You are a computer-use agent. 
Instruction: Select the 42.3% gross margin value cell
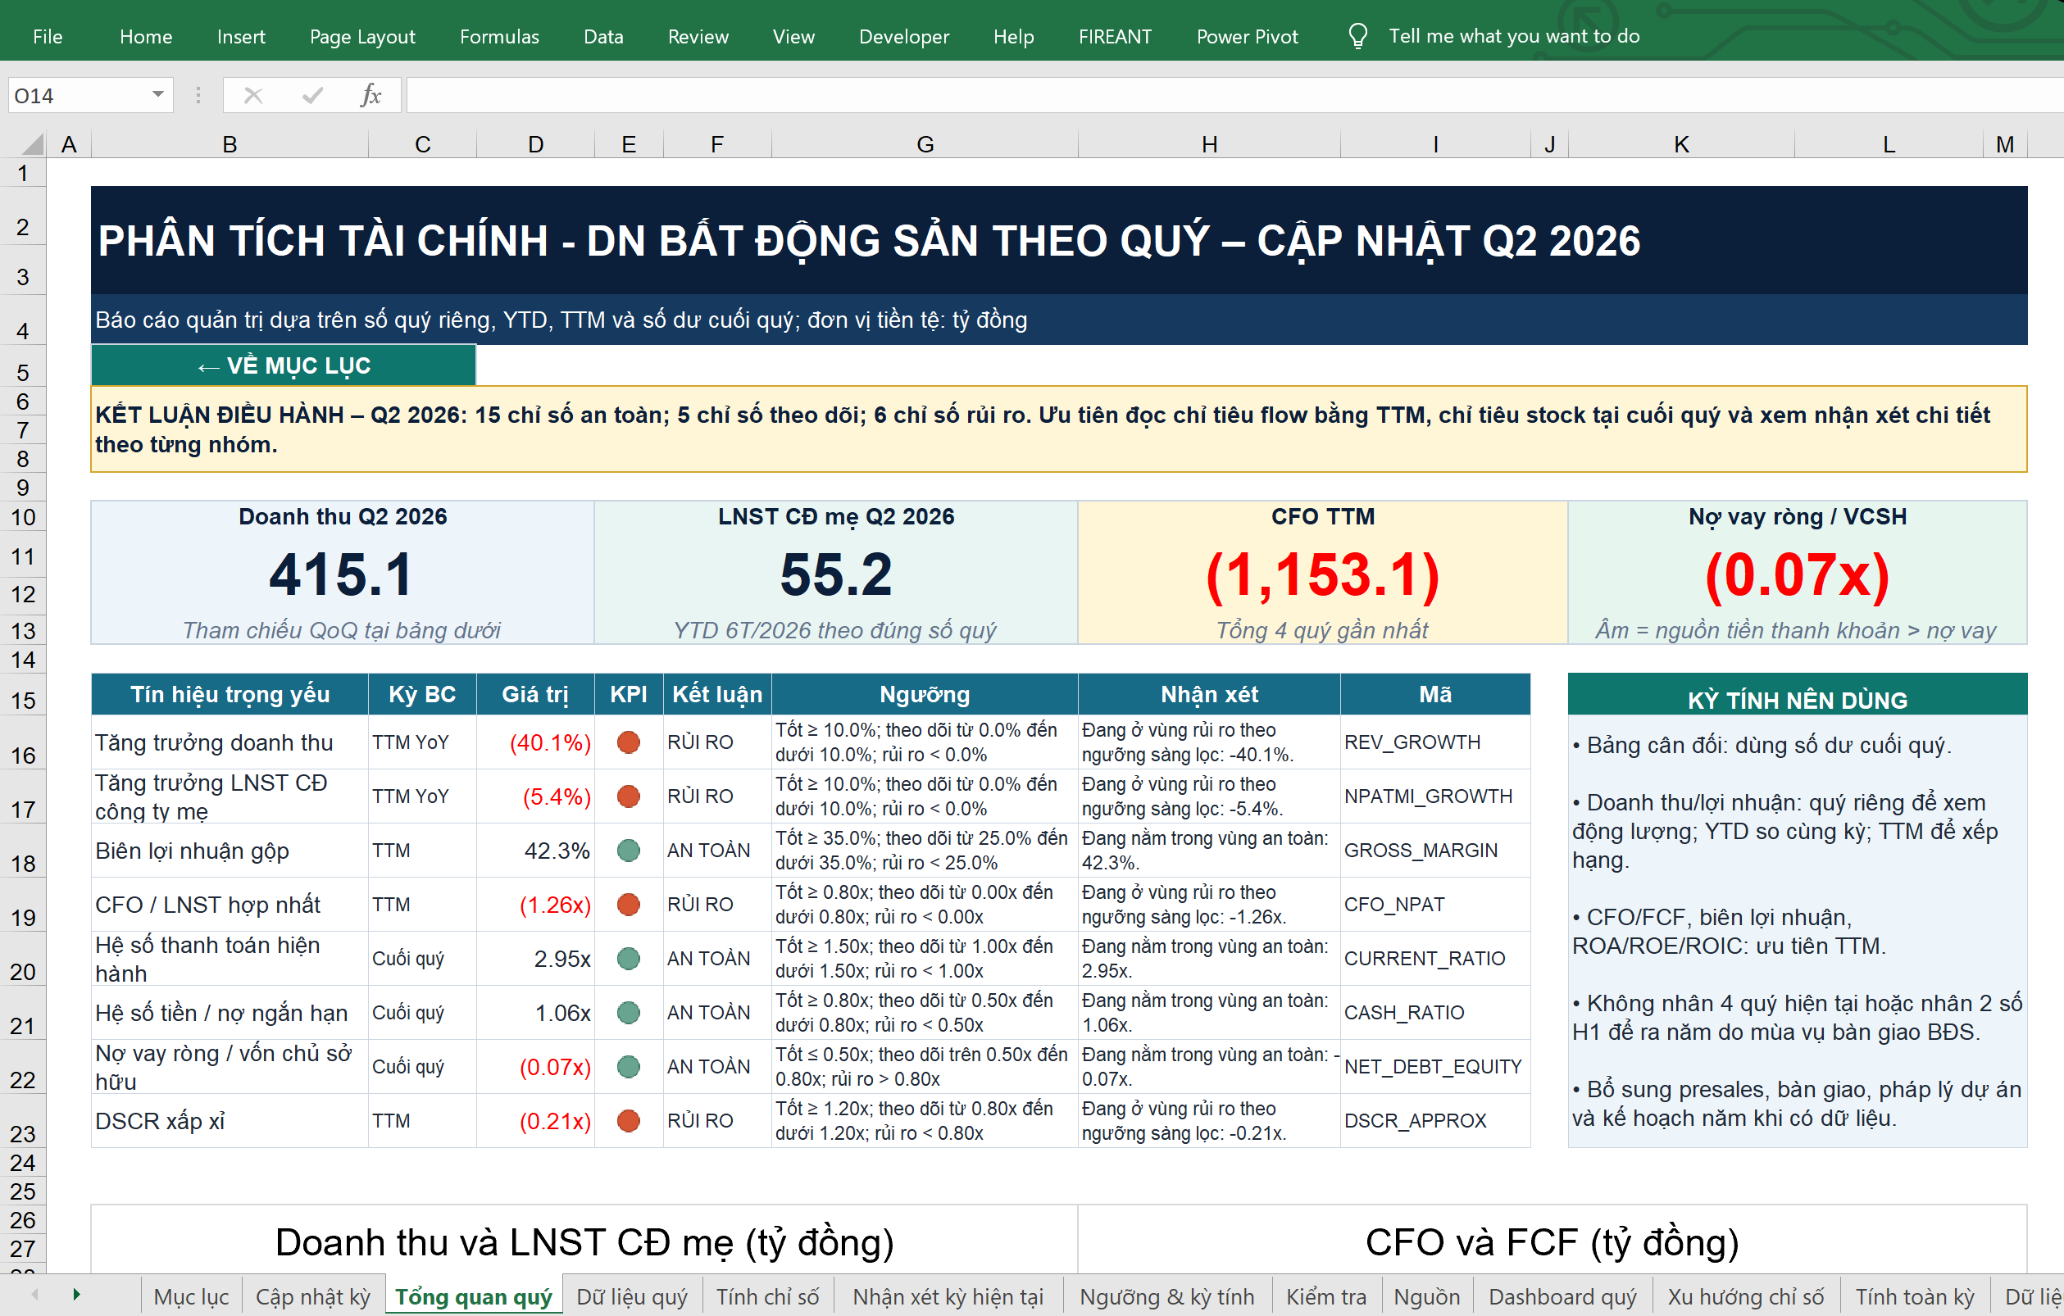tap(535, 850)
